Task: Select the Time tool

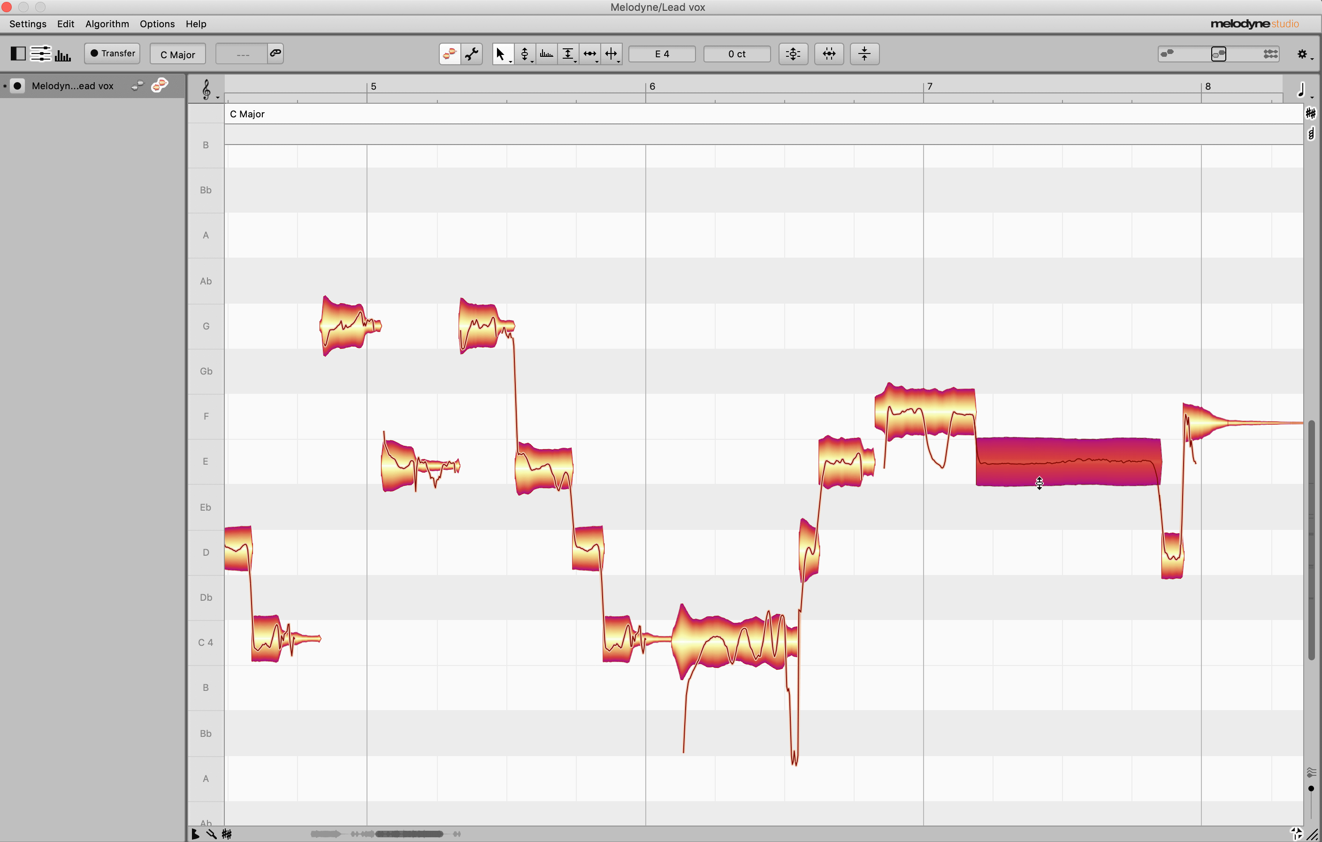Action: point(589,54)
